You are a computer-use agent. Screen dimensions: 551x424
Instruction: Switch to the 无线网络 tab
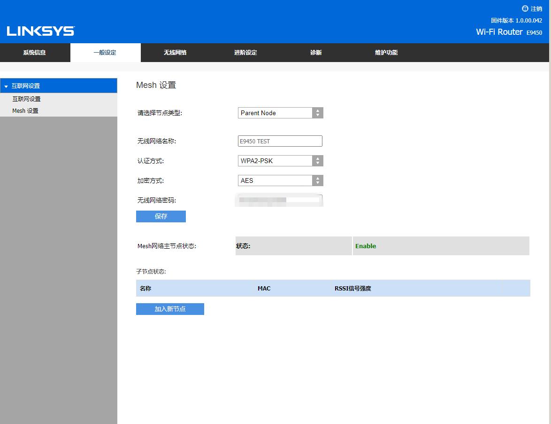point(175,53)
